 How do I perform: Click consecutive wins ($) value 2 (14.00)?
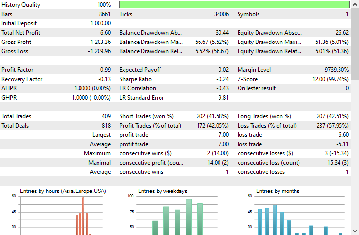pyautogui.click(x=218, y=153)
